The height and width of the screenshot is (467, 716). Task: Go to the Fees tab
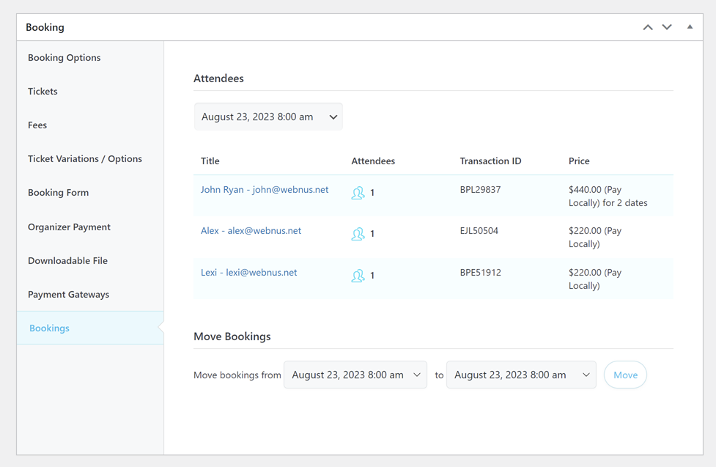37,125
